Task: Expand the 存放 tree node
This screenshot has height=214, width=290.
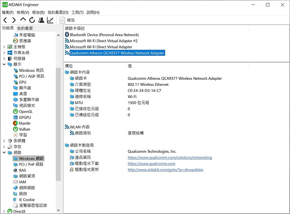Action: (x=4, y=147)
